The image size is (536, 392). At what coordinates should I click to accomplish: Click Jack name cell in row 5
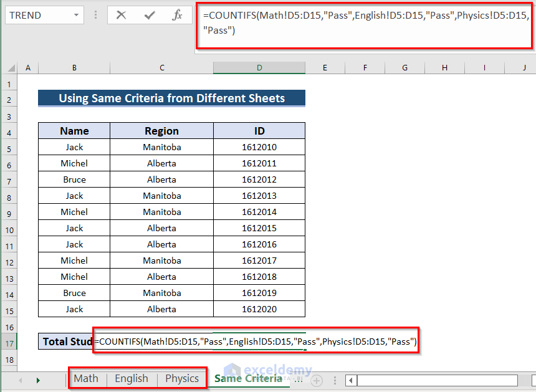click(74, 147)
